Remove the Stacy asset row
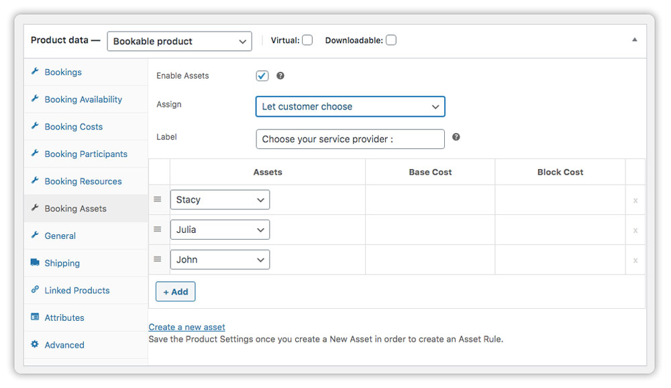The height and width of the screenshot is (388, 671). tap(635, 201)
